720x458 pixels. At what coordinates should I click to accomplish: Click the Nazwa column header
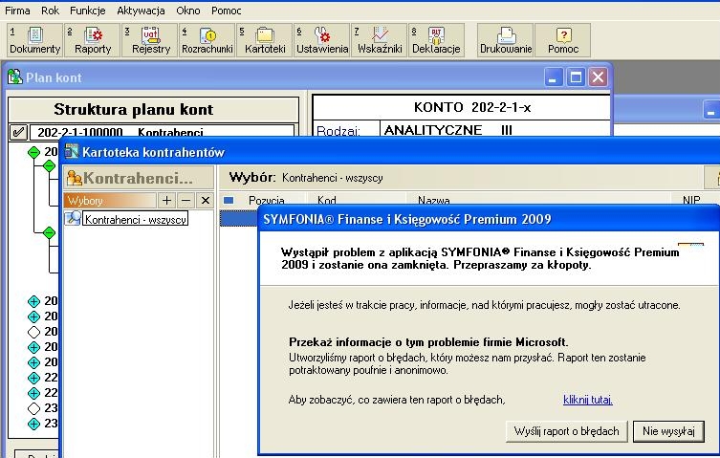click(433, 200)
